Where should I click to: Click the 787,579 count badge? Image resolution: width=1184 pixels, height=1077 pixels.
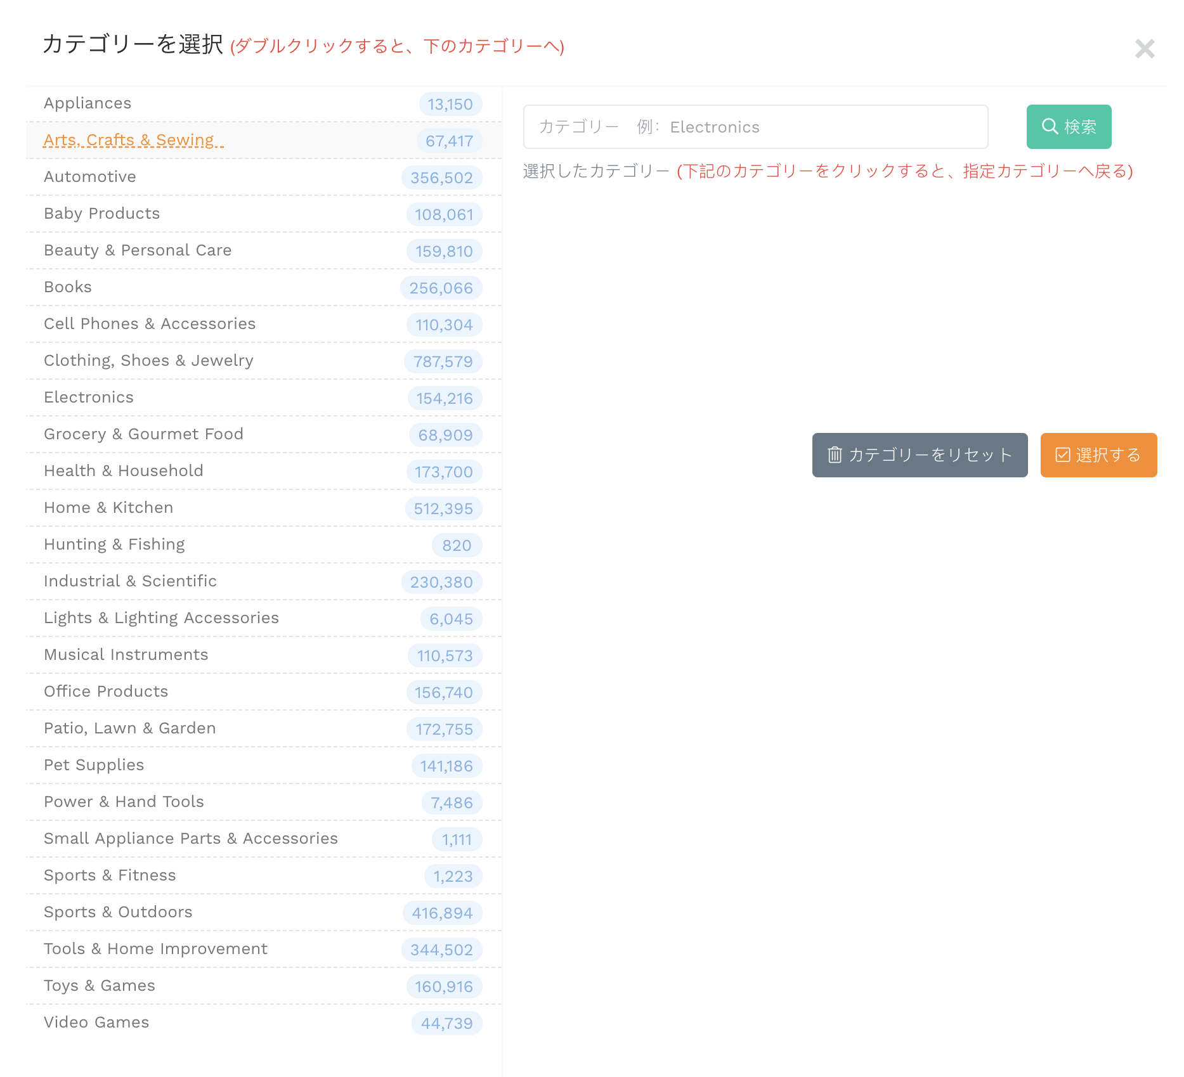pyautogui.click(x=443, y=361)
